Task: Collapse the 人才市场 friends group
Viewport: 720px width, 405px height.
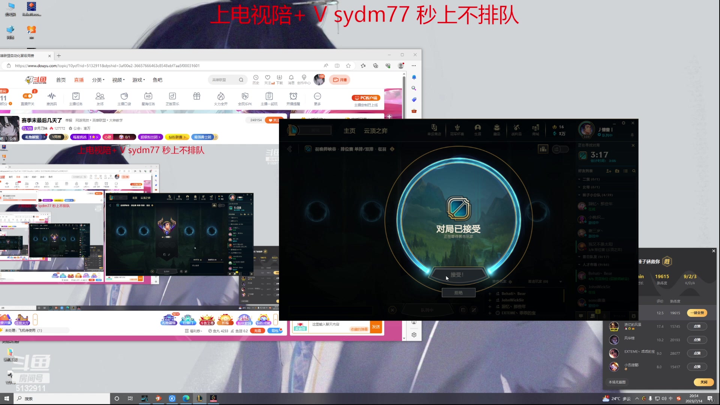Action: (x=594, y=264)
